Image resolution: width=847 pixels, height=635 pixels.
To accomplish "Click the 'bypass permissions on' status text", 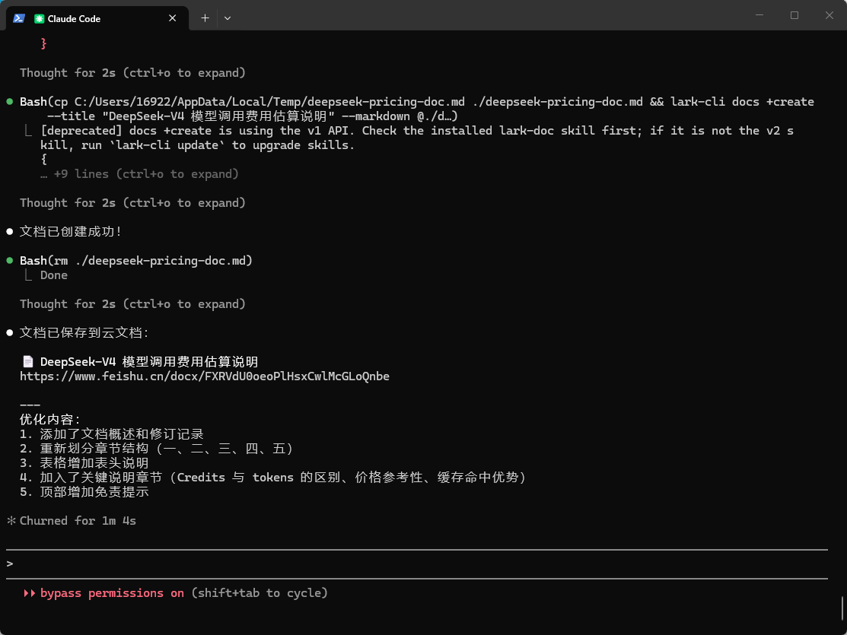I will [112, 593].
